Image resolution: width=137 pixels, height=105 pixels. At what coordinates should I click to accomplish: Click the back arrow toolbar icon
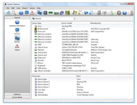pyautogui.click(x=8, y=13)
